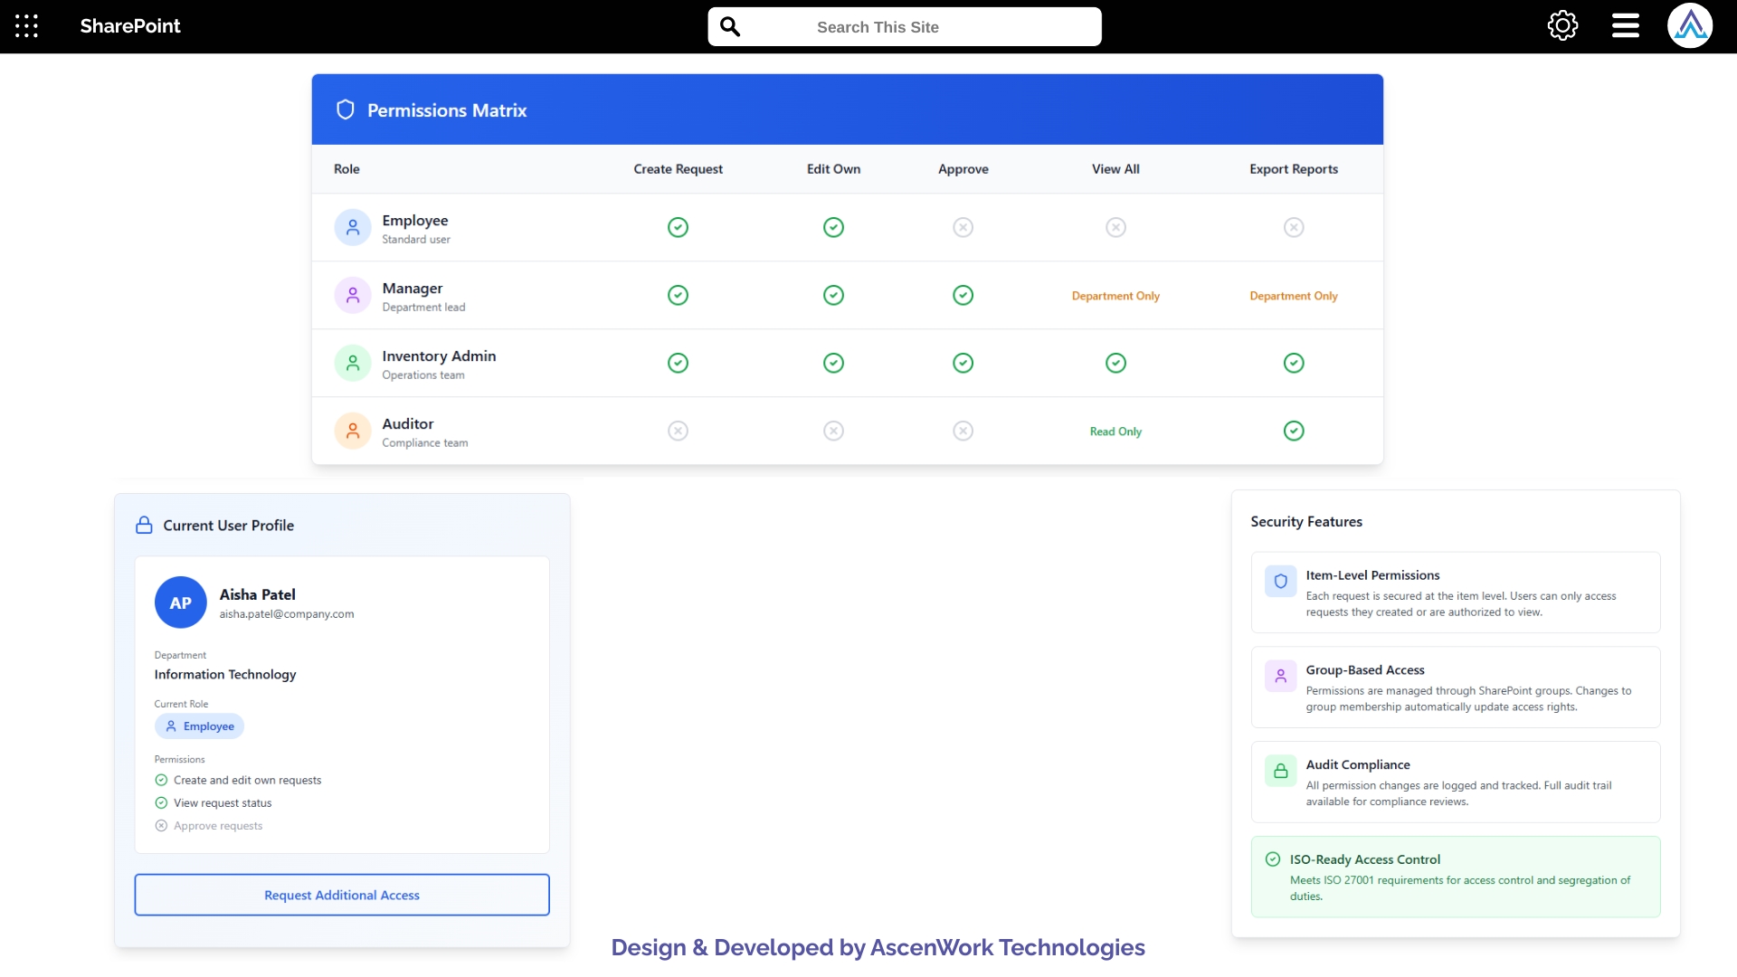Click the search magnifier icon
1737x977 pixels.
tap(730, 26)
